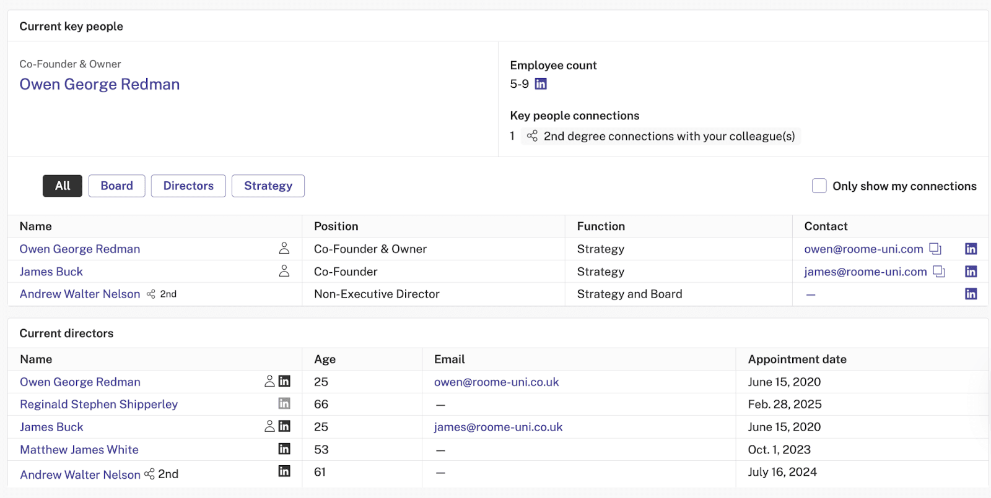Click age value 61

tap(320, 472)
